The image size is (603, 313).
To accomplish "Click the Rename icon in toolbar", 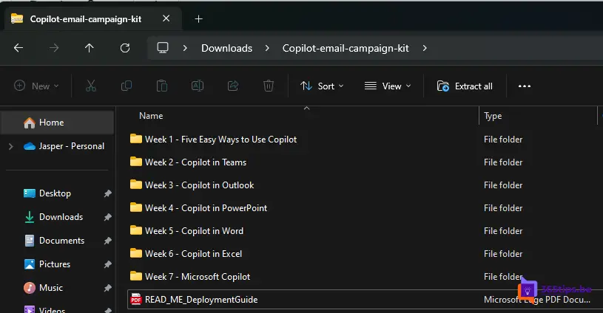I will click(x=198, y=86).
